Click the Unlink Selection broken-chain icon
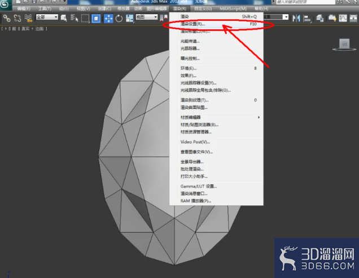The image size is (359, 278). pyautogui.click(x=17, y=18)
